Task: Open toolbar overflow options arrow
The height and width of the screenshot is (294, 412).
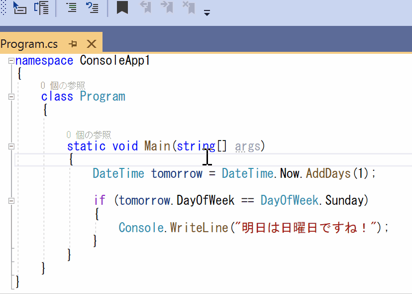Action: click(207, 12)
